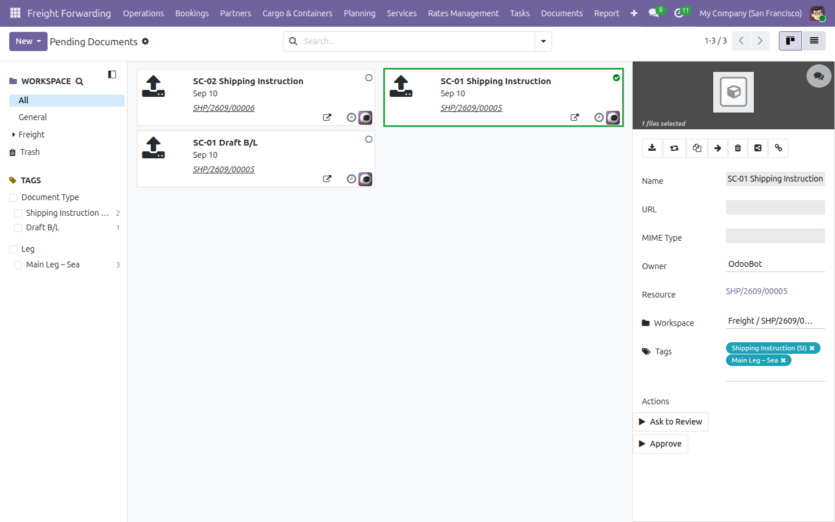The height and width of the screenshot is (522, 835).
Task: Move selected document to trash
Action: (x=738, y=148)
